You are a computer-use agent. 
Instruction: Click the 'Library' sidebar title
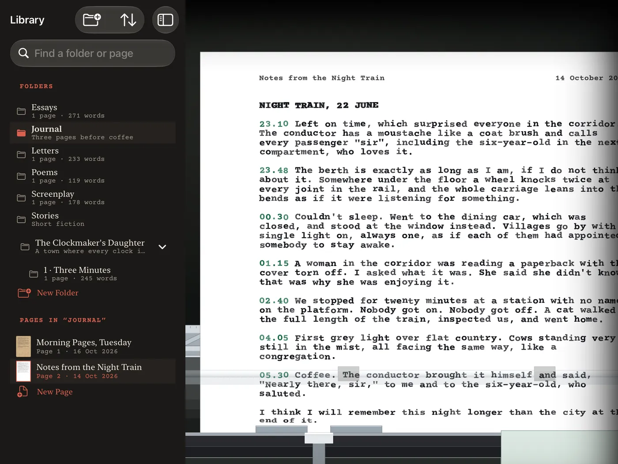[27, 20]
